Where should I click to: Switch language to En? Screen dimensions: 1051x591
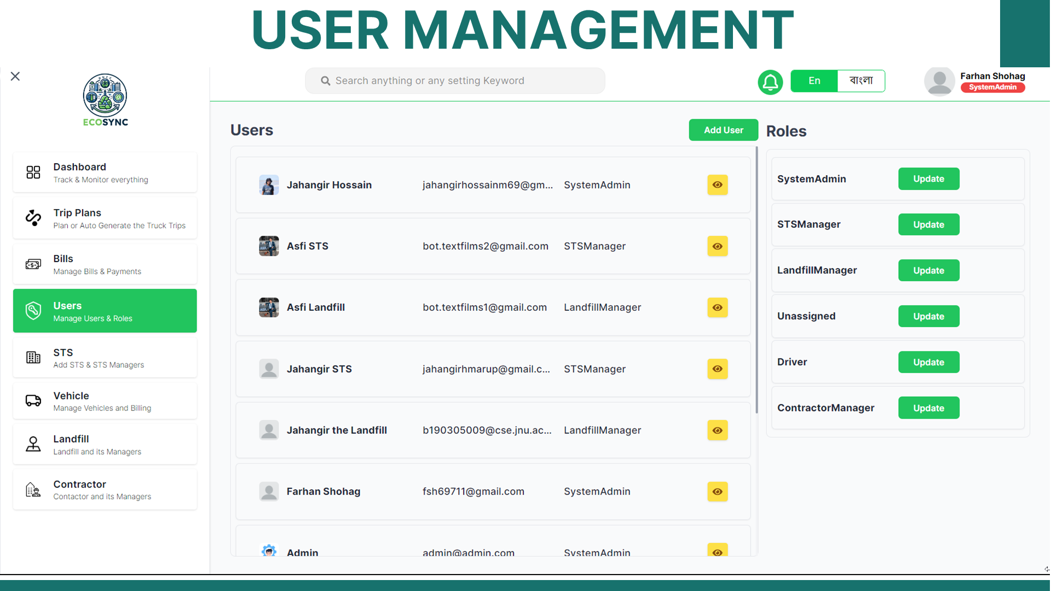[x=814, y=81]
